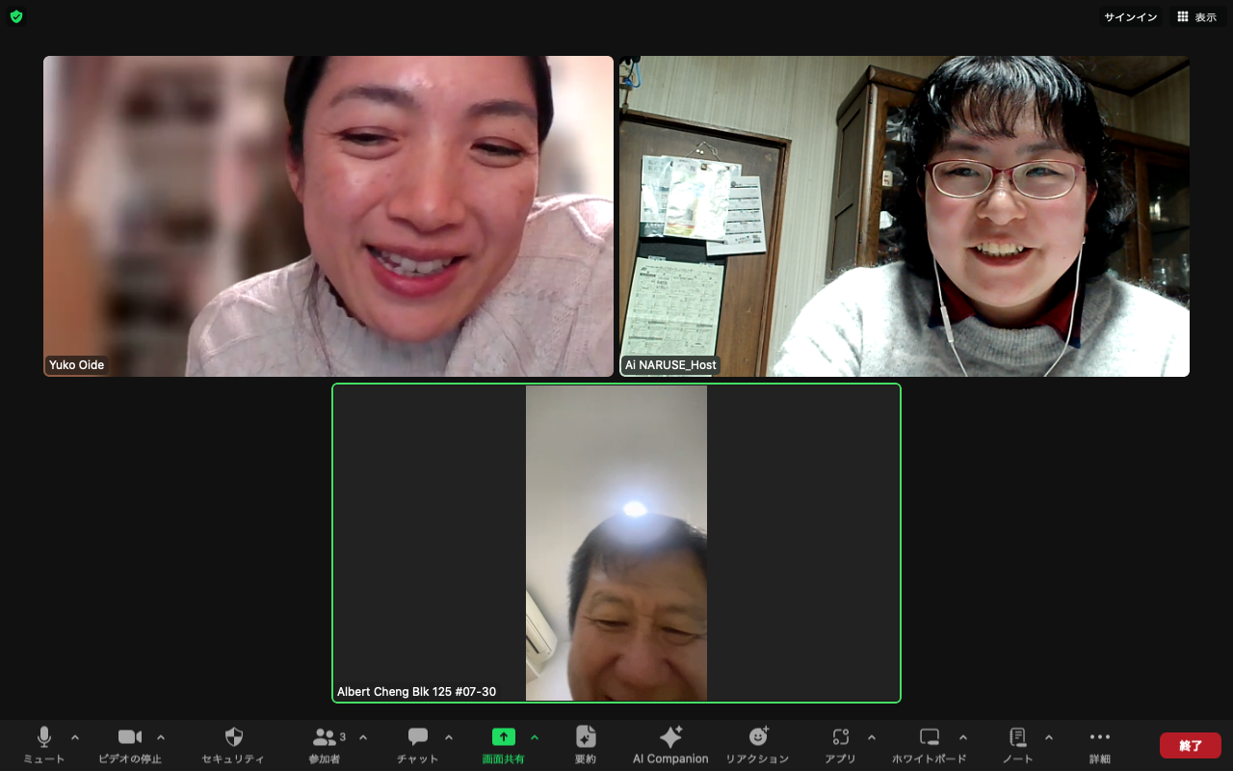This screenshot has width=1233, height=771.
Task: Click the green screen share (画面共有) icon
Action: (x=504, y=737)
